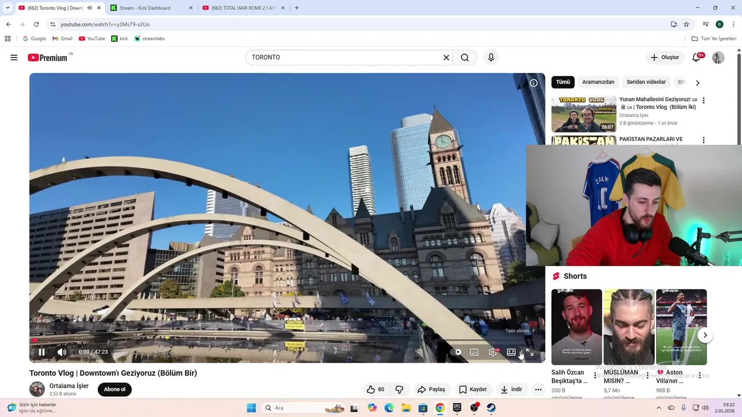This screenshot has width=742, height=417.
Task: Run search with magnifier button
Action: [x=465, y=57]
